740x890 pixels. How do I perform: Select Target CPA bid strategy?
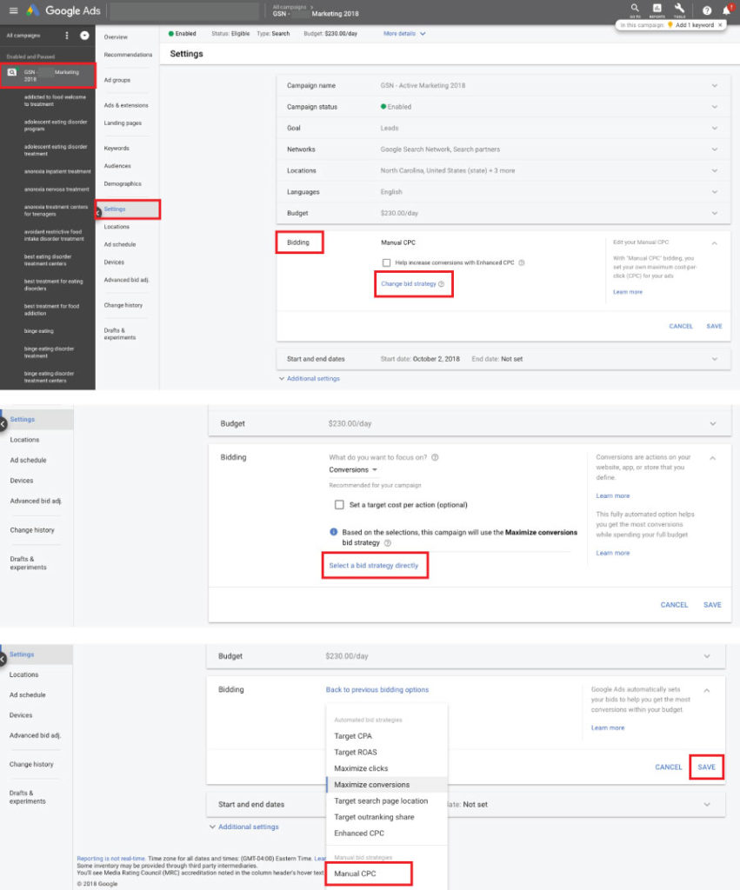tap(353, 736)
